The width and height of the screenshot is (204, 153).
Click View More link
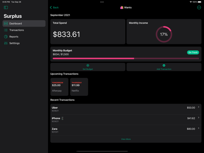(x=126, y=139)
